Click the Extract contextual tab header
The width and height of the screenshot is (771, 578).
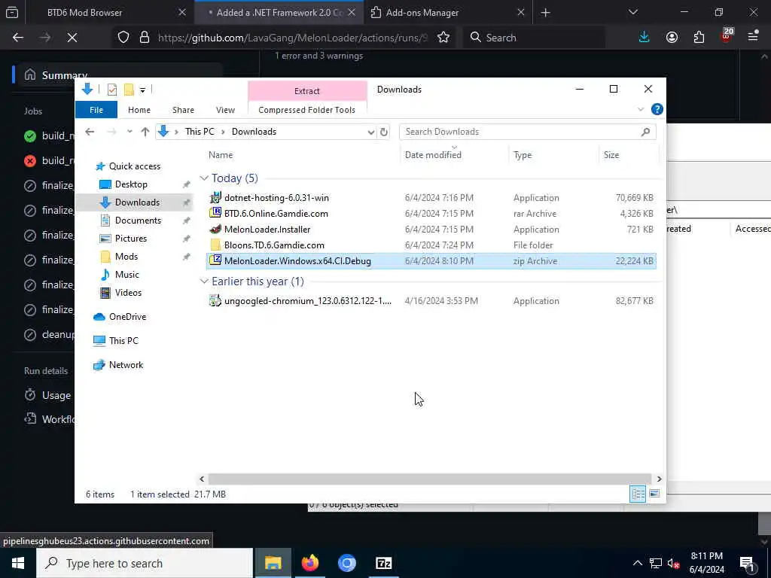[307, 91]
